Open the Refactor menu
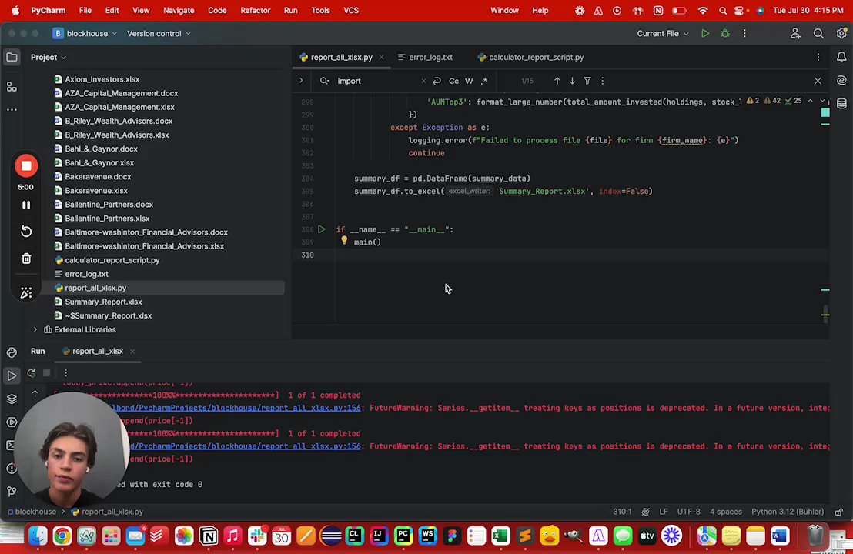The image size is (853, 554). [255, 10]
